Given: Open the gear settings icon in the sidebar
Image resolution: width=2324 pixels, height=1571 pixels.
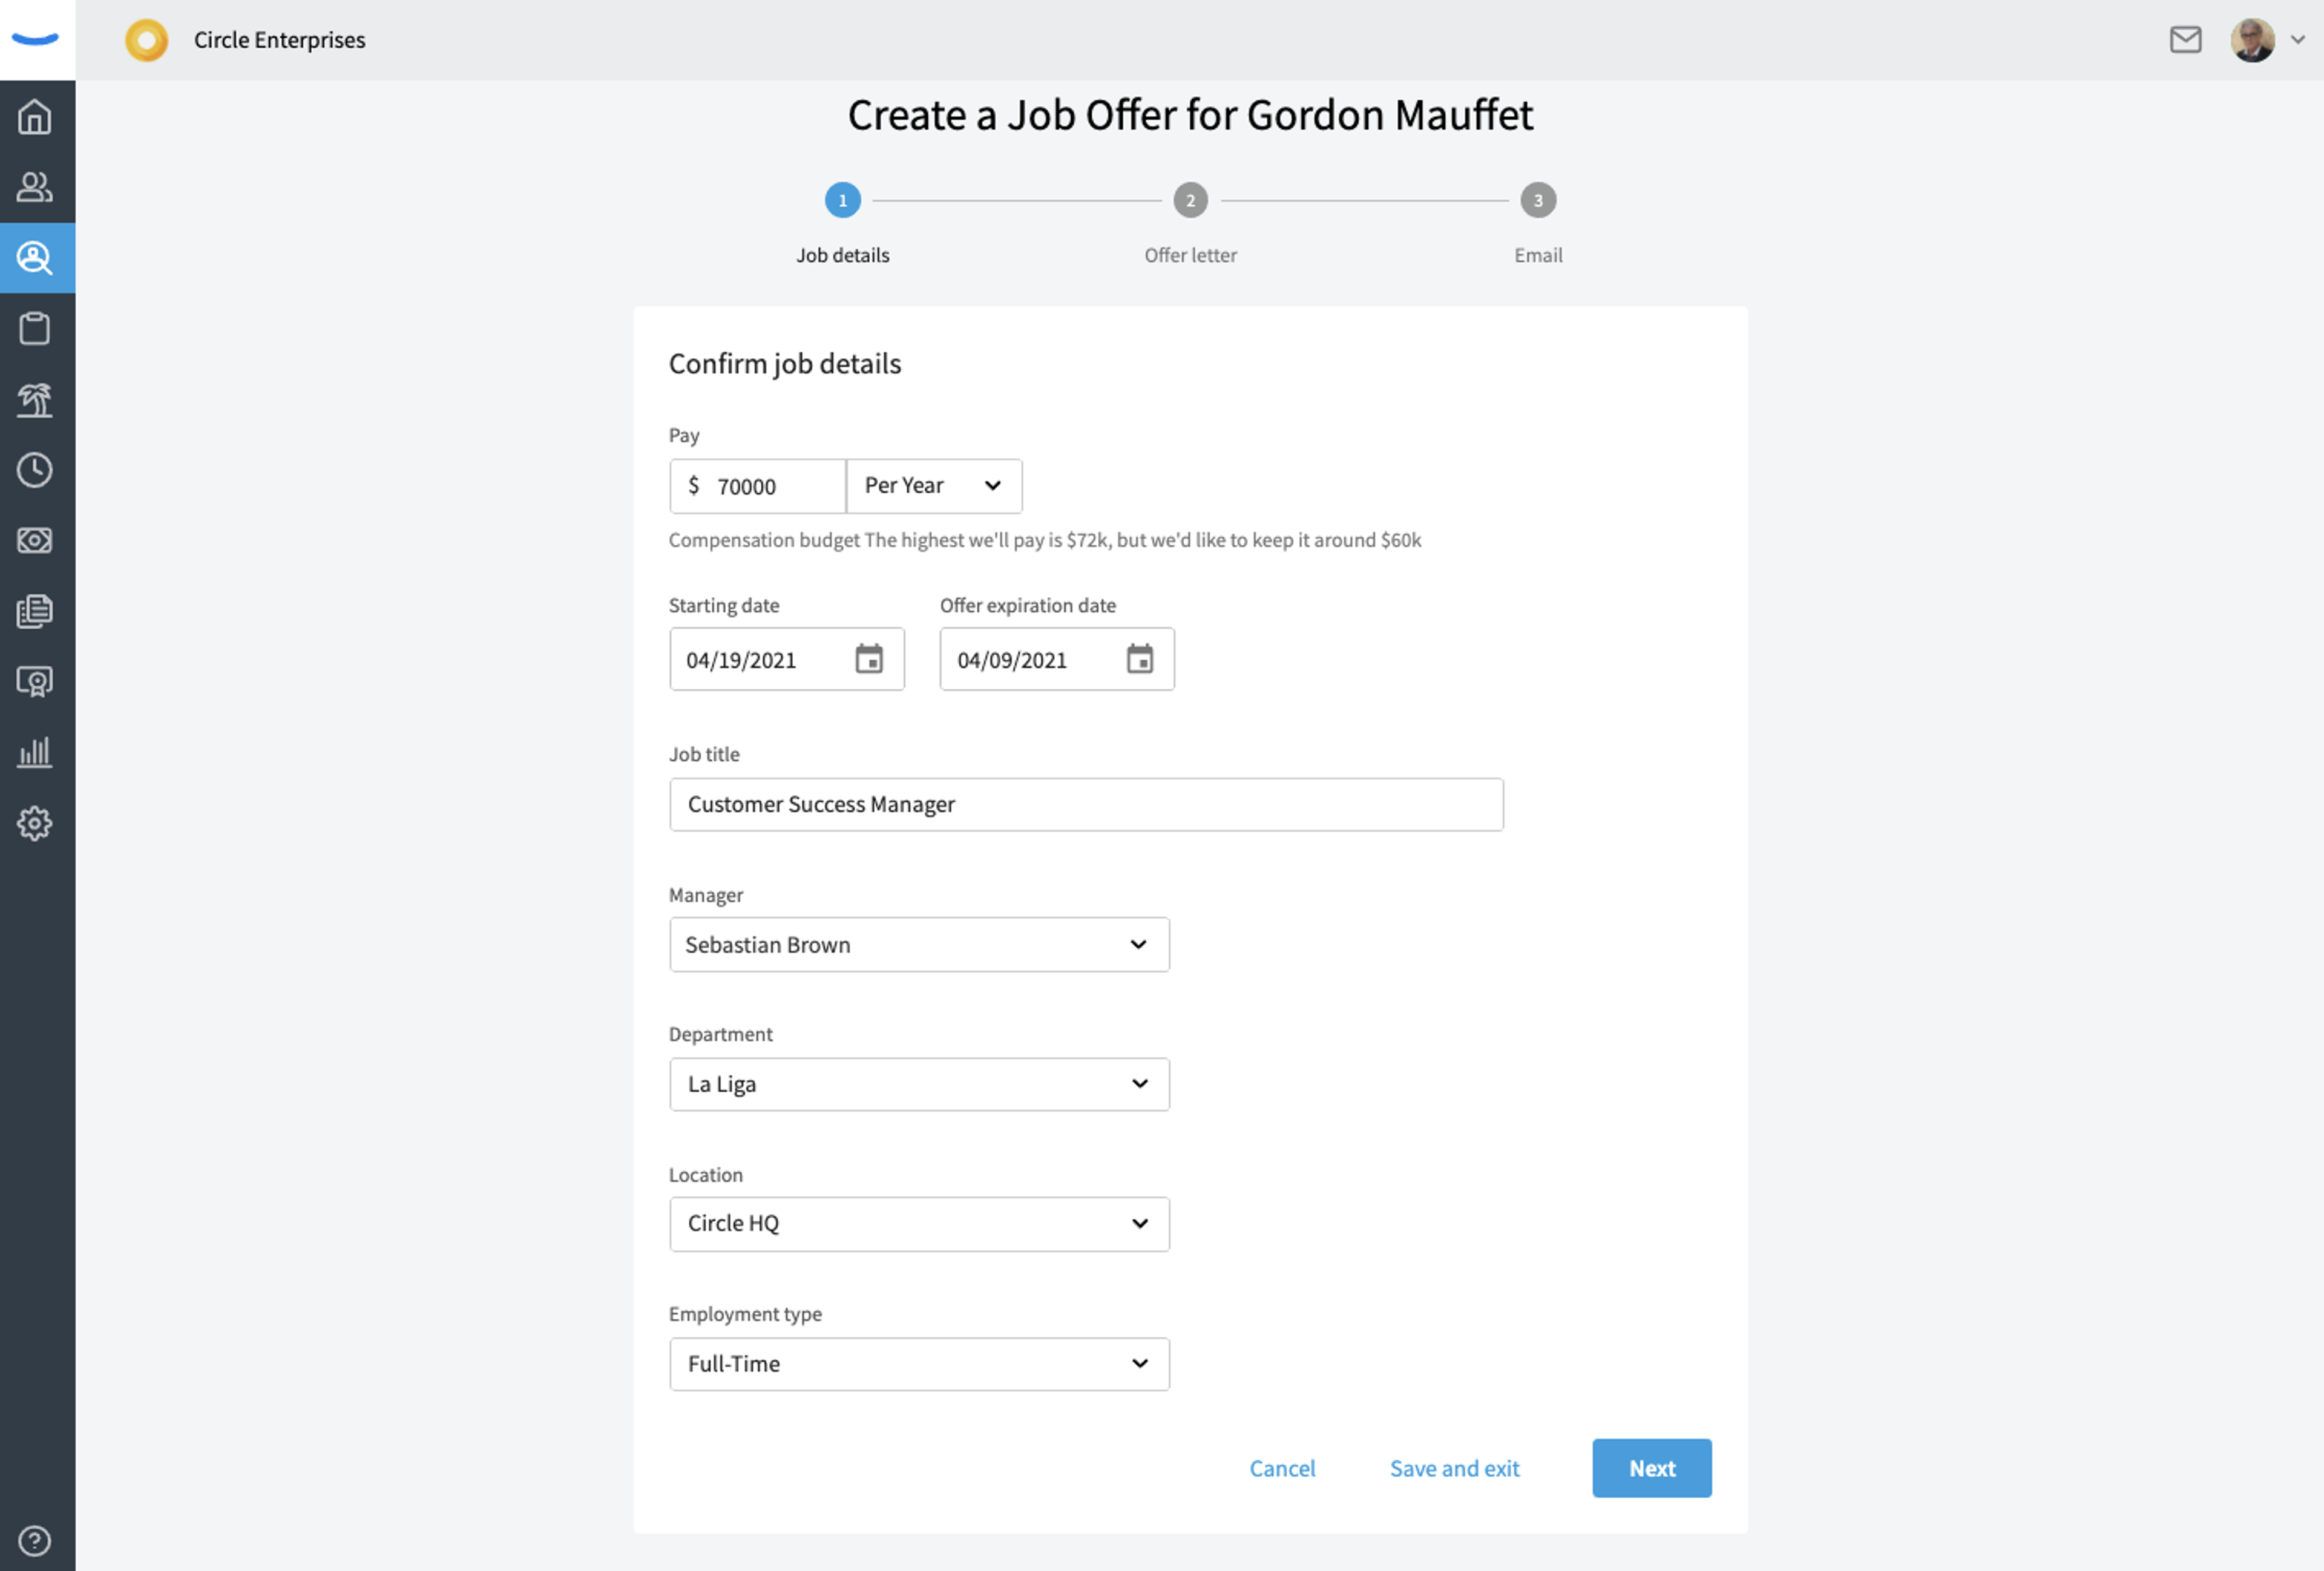Looking at the screenshot, I should pyautogui.click(x=35, y=823).
